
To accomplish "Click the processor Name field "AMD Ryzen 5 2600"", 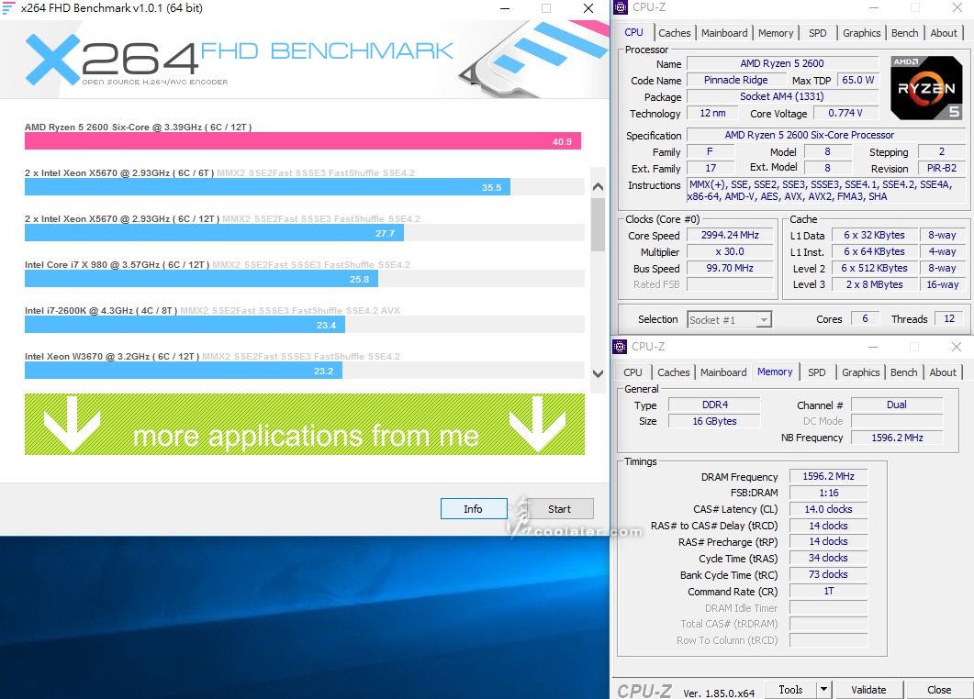I will coord(782,63).
